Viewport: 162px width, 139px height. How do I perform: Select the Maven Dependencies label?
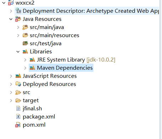pos(65,68)
